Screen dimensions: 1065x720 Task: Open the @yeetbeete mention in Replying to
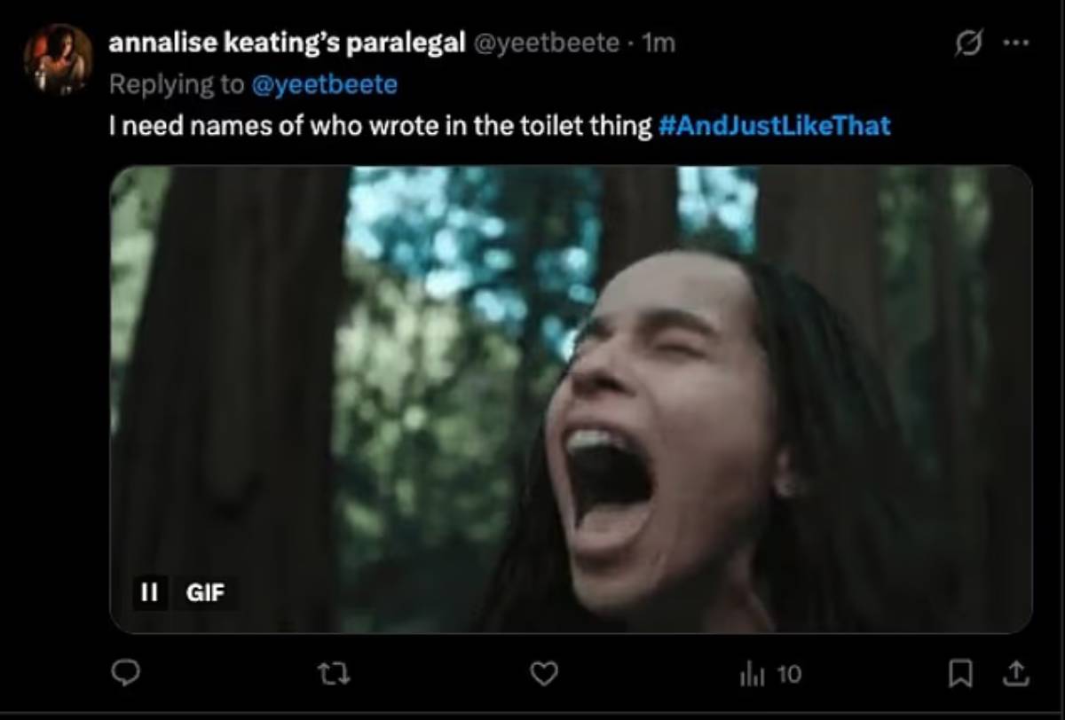pos(325,85)
